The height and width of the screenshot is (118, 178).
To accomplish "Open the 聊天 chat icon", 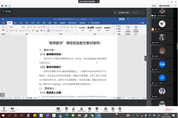I will 90,109.
